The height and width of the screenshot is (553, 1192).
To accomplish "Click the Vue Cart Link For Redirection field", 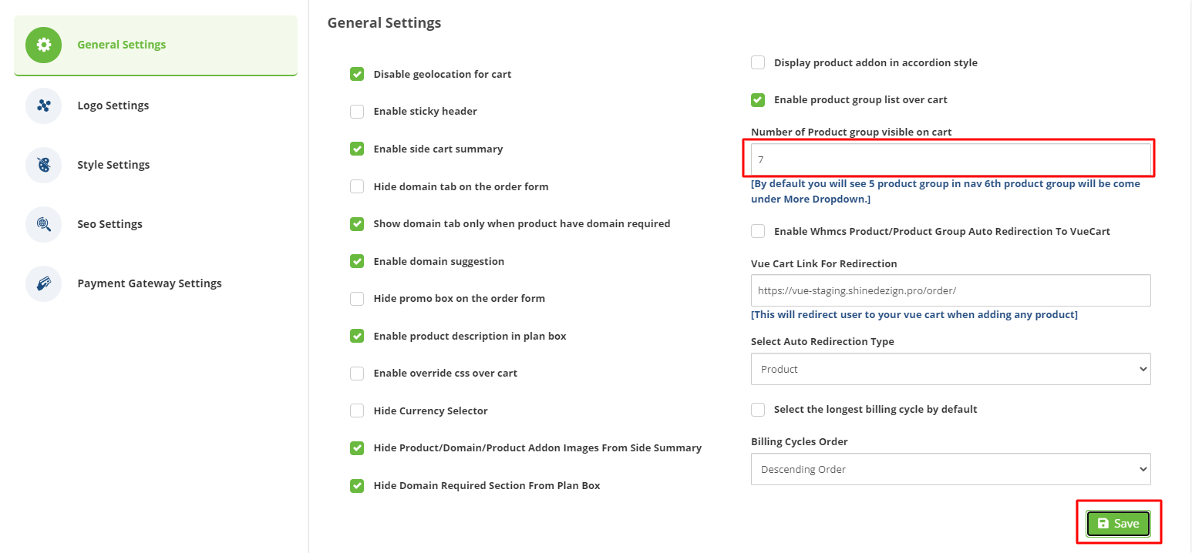I will (951, 290).
